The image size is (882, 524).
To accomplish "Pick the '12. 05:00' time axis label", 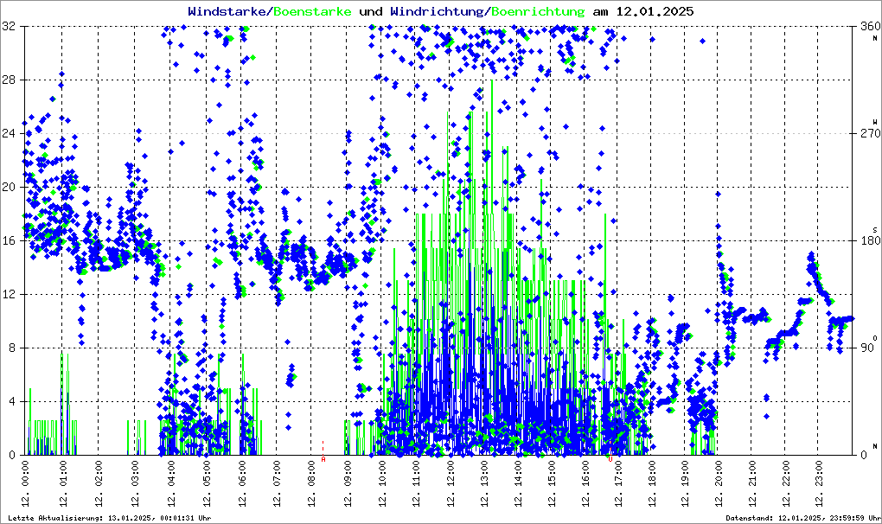I will [x=207, y=484].
